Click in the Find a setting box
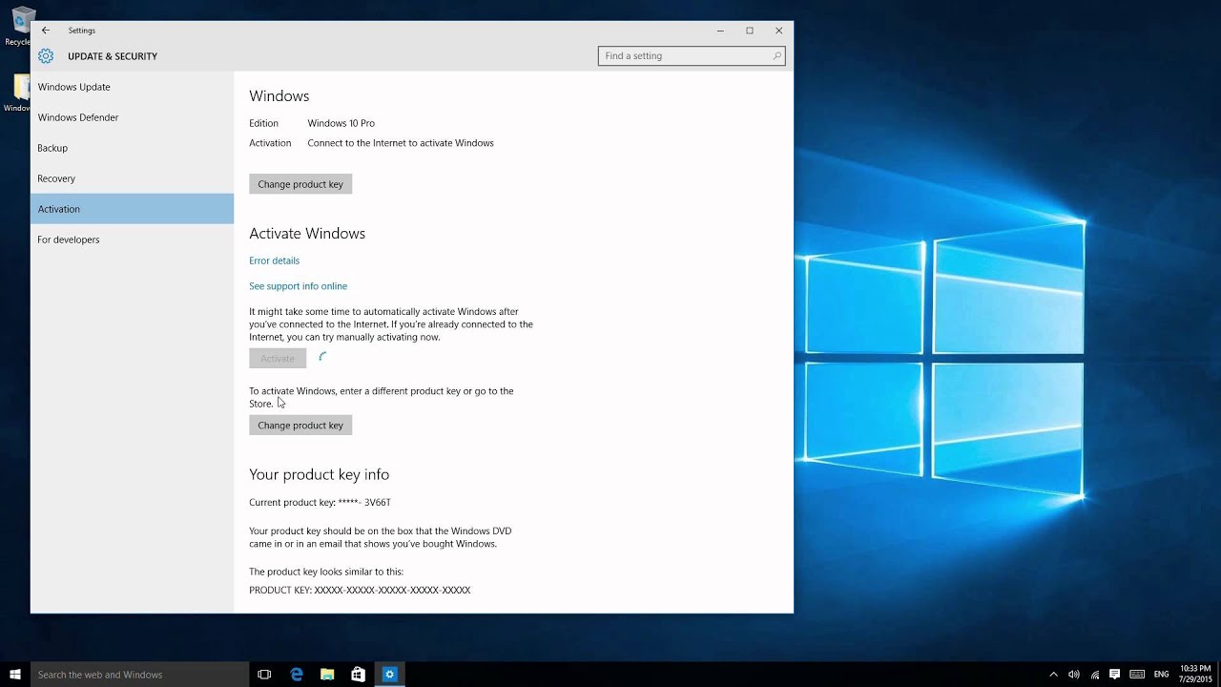 point(692,56)
